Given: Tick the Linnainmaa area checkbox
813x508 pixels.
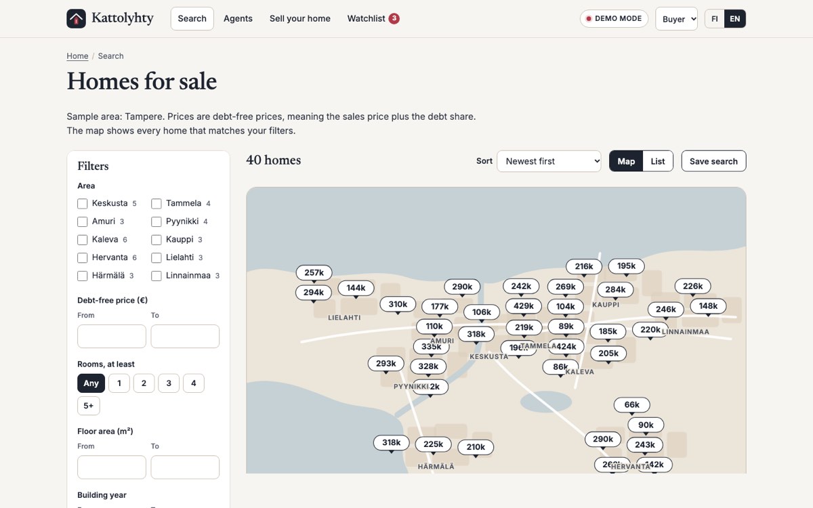Looking at the screenshot, I should [157, 276].
